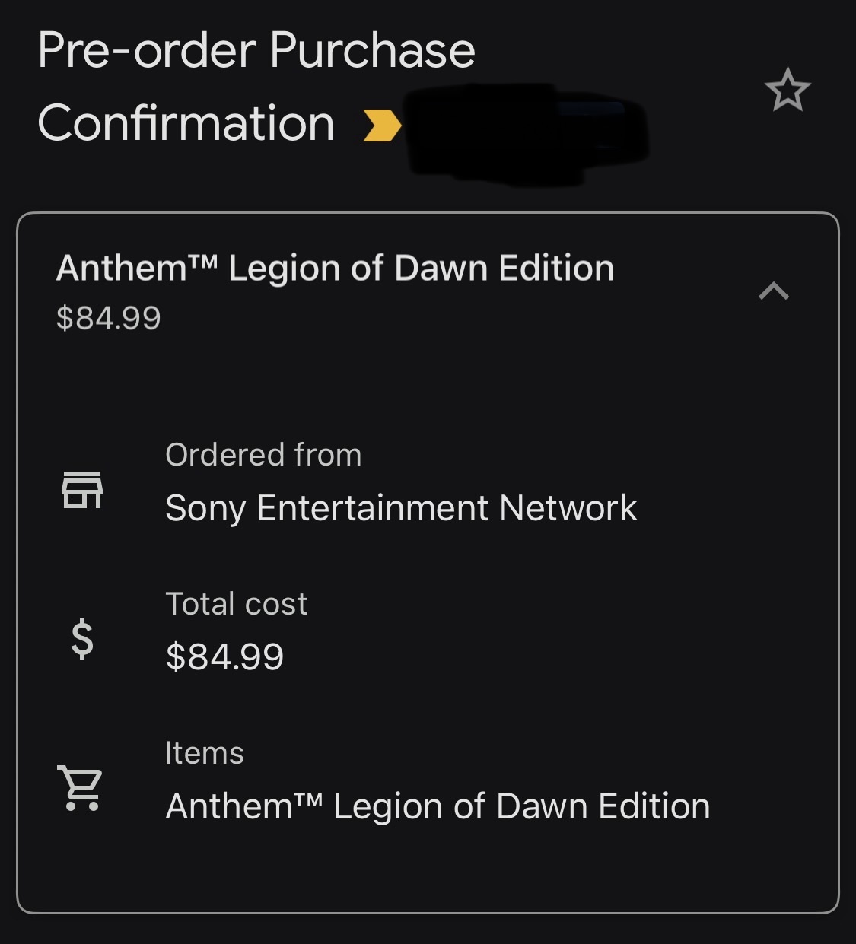Tap the word Confirmation in subject
The width and height of the screenshot is (856, 944).
point(186,123)
